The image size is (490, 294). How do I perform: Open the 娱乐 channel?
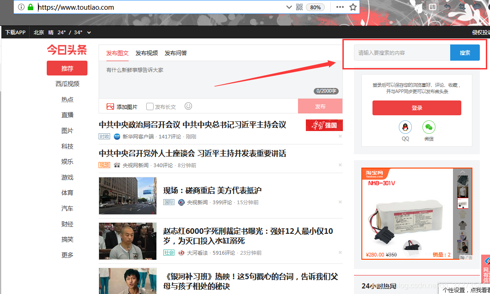pos(67,162)
